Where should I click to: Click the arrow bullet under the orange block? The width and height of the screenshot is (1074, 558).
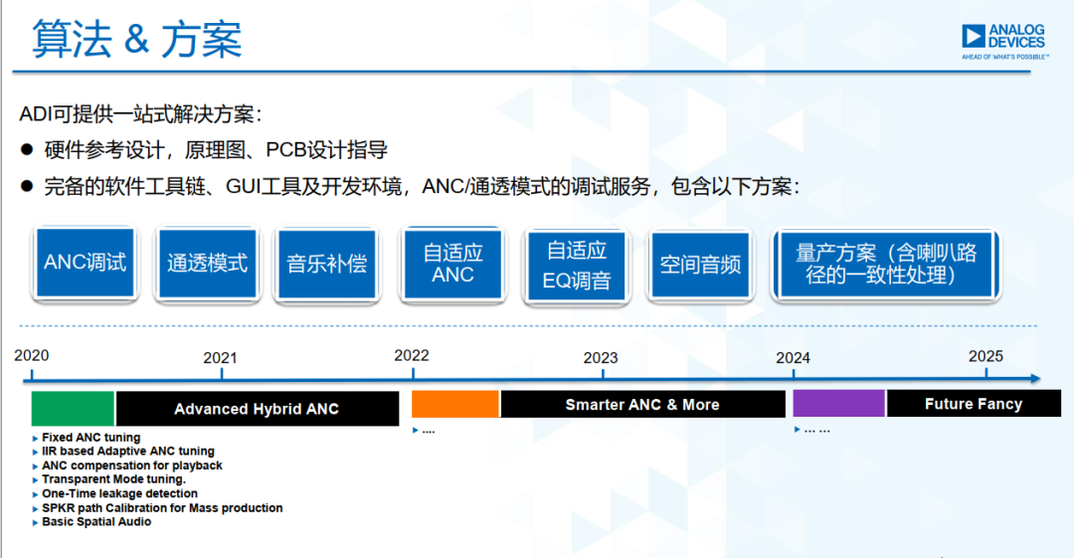[x=415, y=431]
